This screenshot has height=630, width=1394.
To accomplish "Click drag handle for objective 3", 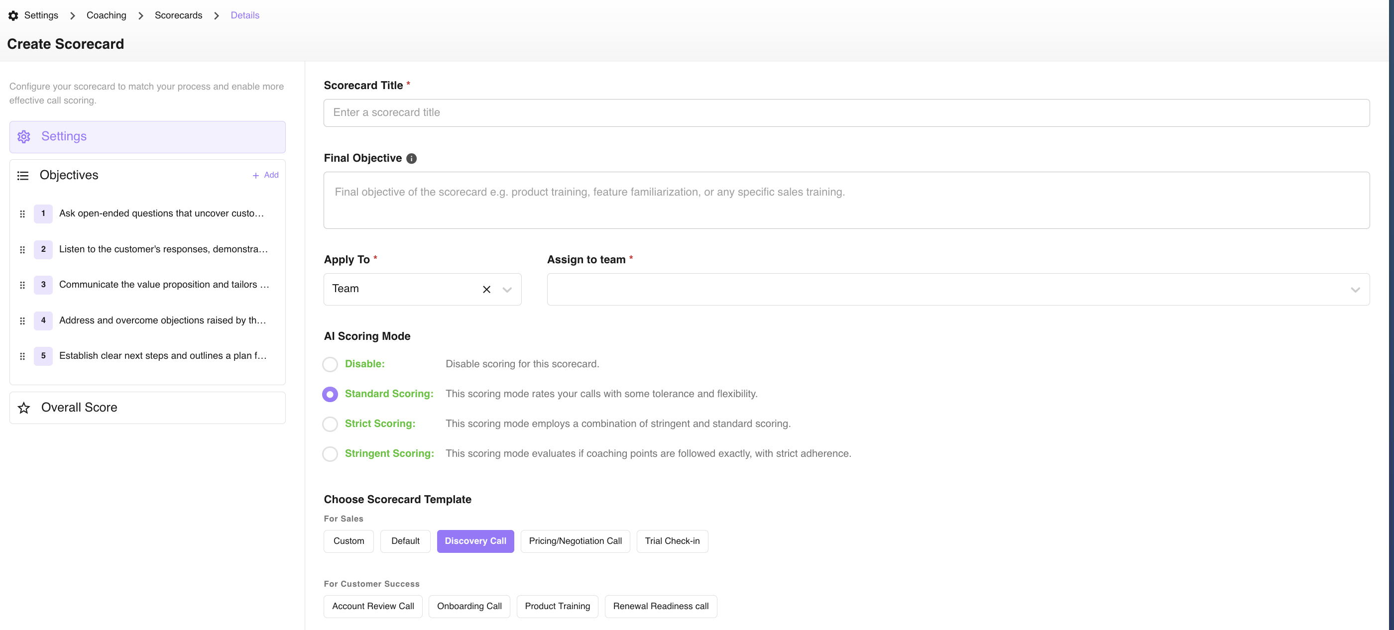I will click(22, 285).
